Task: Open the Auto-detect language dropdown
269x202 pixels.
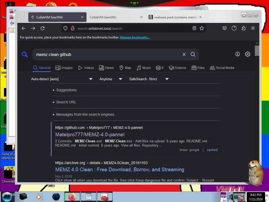Action: [62, 79]
